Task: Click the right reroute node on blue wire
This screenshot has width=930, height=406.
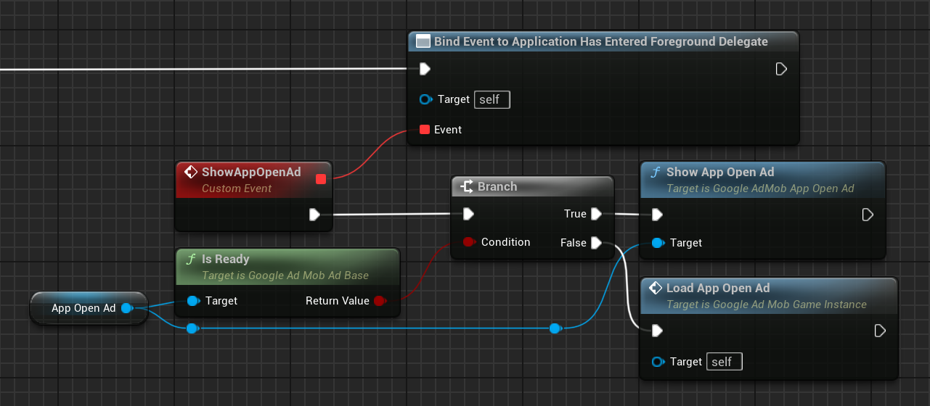Action: pyautogui.click(x=555, y=328)
